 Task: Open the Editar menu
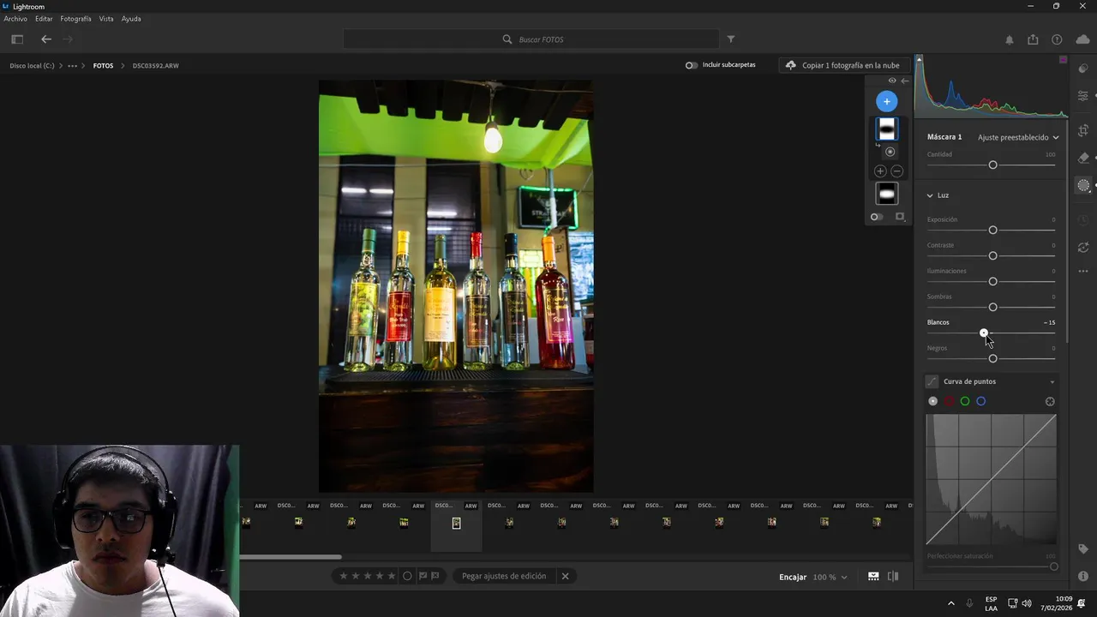point(44,19)
